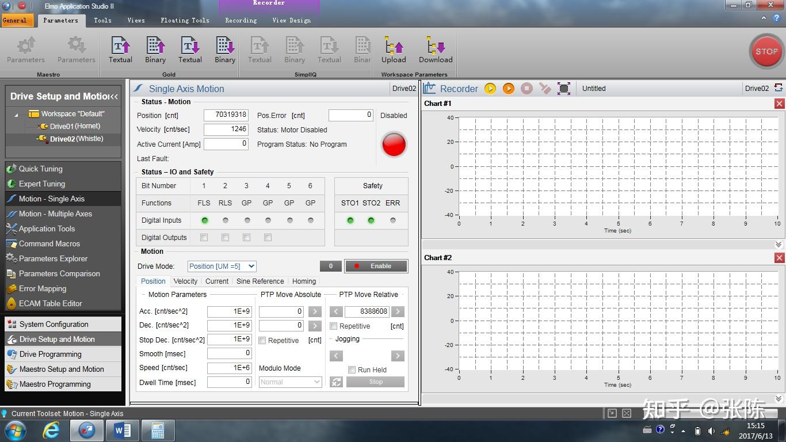Start recording with the yellow play icon
Screen dimensions: 786x442
click(x=490, y=89)
